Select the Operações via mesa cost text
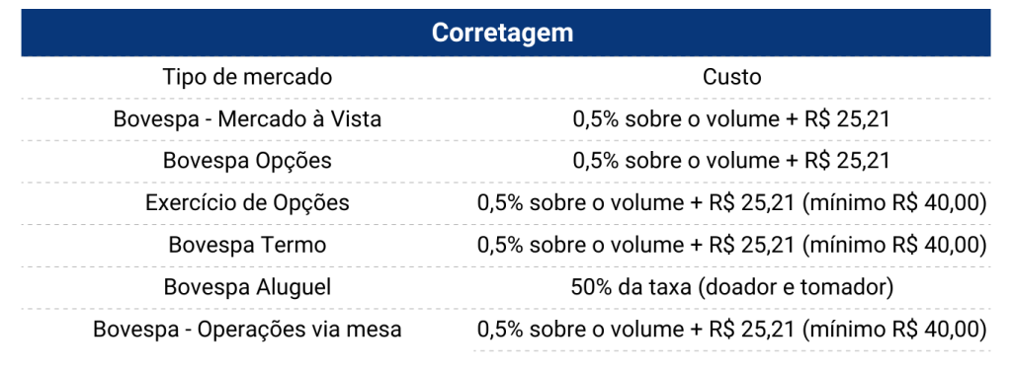This screenshot has height=373, width=1012. coord(732,330)
